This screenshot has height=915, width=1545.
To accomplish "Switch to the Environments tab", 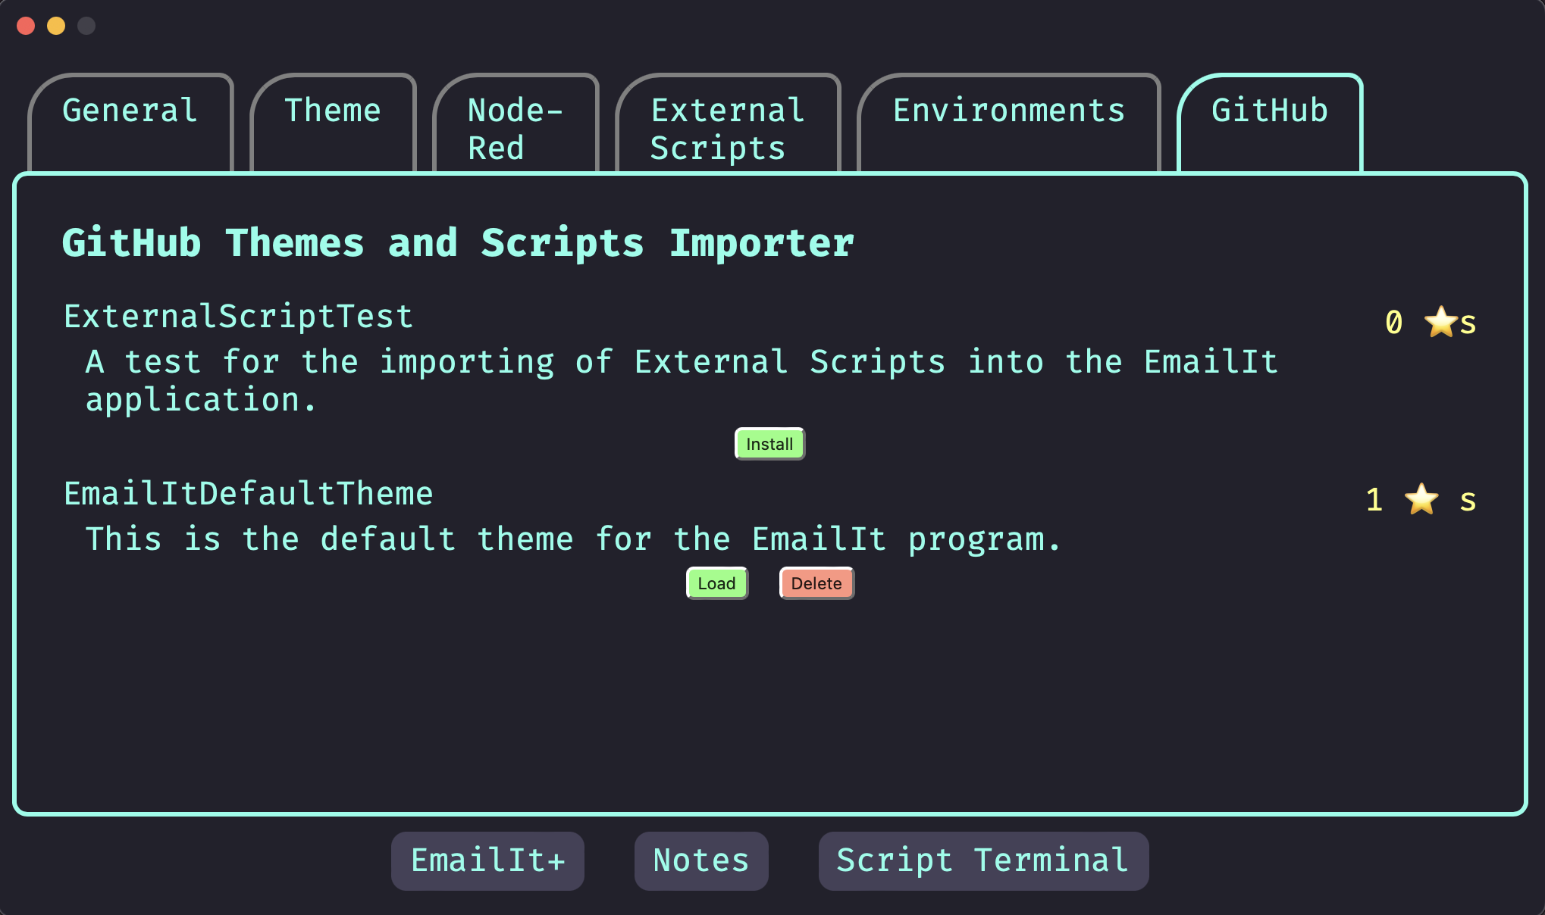I will coord(1008,111).
